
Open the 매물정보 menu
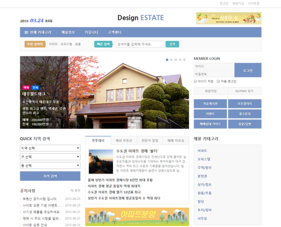[x=68, y=32]
